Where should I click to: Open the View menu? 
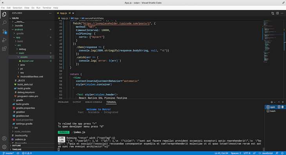tap(27, 8)
